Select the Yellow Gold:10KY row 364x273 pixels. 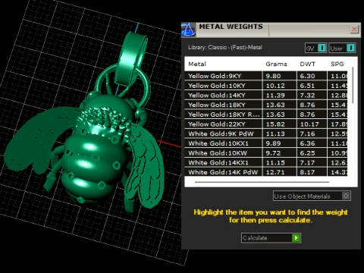tap(266, 86)
